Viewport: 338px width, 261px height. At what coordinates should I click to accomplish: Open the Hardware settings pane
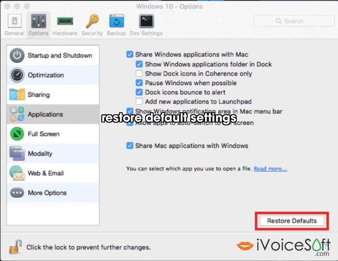point(65,25)
